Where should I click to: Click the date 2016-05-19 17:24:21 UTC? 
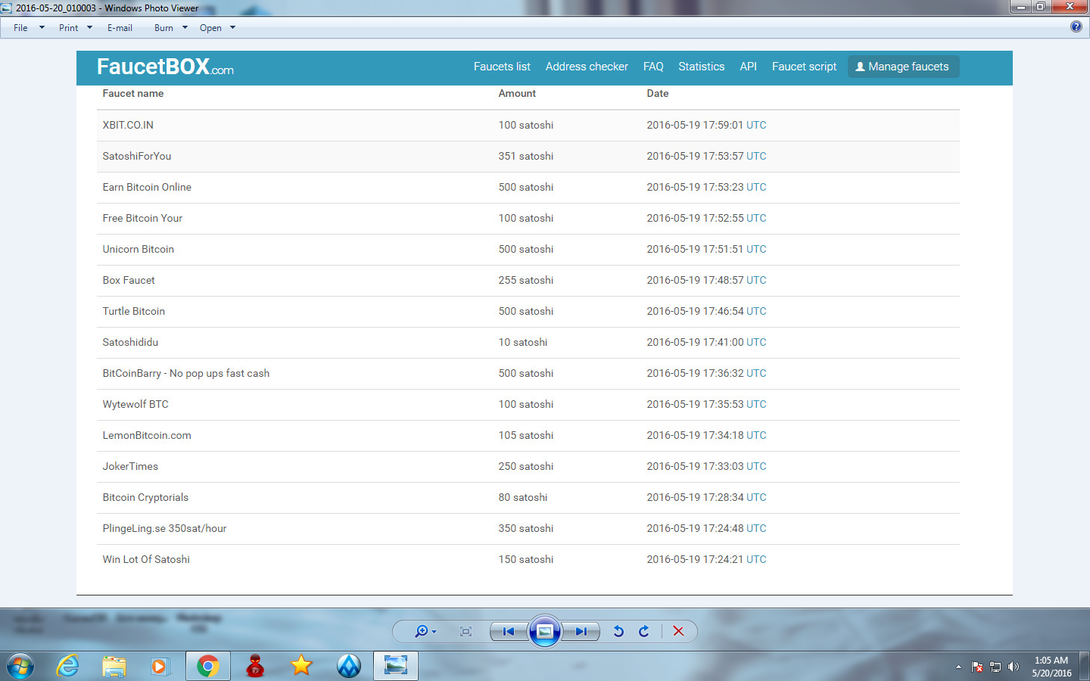706,559
